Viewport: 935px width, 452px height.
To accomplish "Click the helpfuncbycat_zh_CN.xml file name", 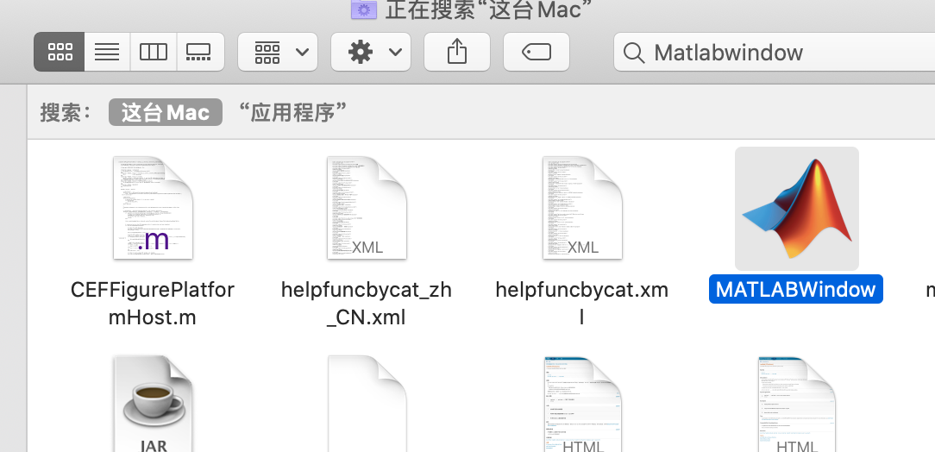I will click(x=367, y=303).
